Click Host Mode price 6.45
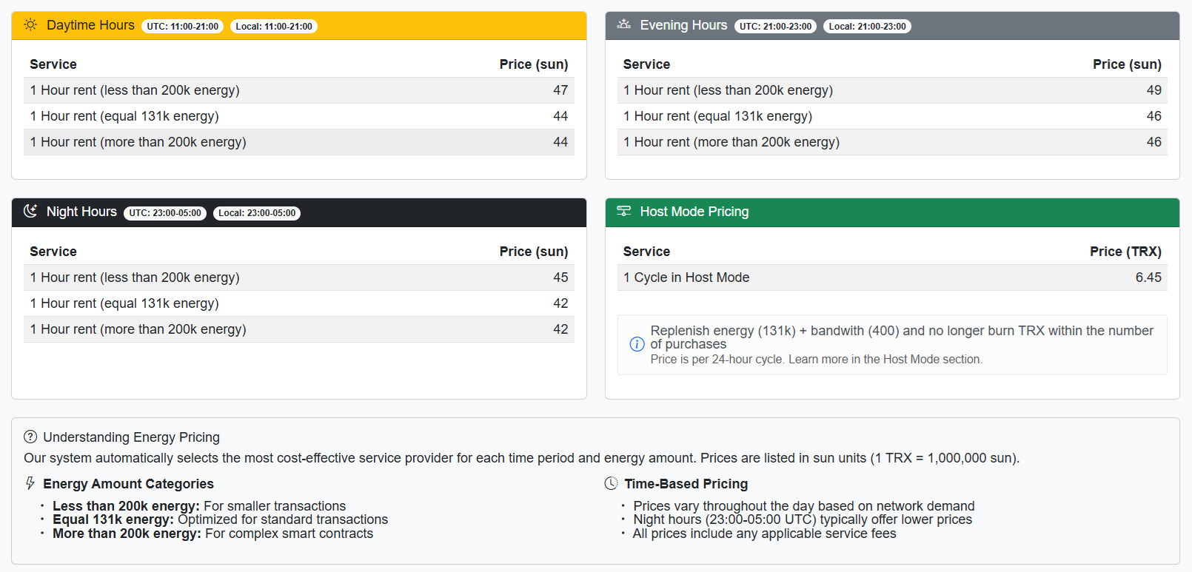Screen dimensions: 1192x572 [x=1148, y=277]
